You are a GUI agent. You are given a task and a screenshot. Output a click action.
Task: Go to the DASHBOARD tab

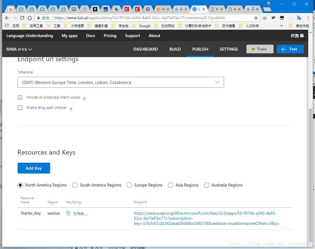pos(146,49)
